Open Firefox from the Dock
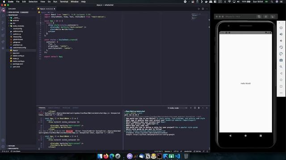This screenshot has width=286, height=160. tap(106, 156)
